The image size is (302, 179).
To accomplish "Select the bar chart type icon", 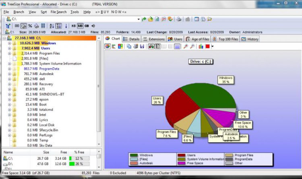I will 114,46.
